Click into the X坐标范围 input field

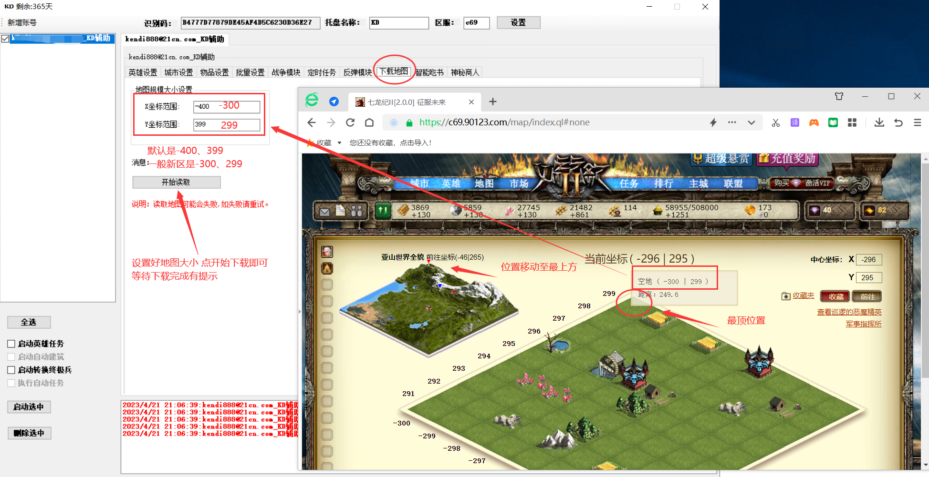click(x=227, y=106)
